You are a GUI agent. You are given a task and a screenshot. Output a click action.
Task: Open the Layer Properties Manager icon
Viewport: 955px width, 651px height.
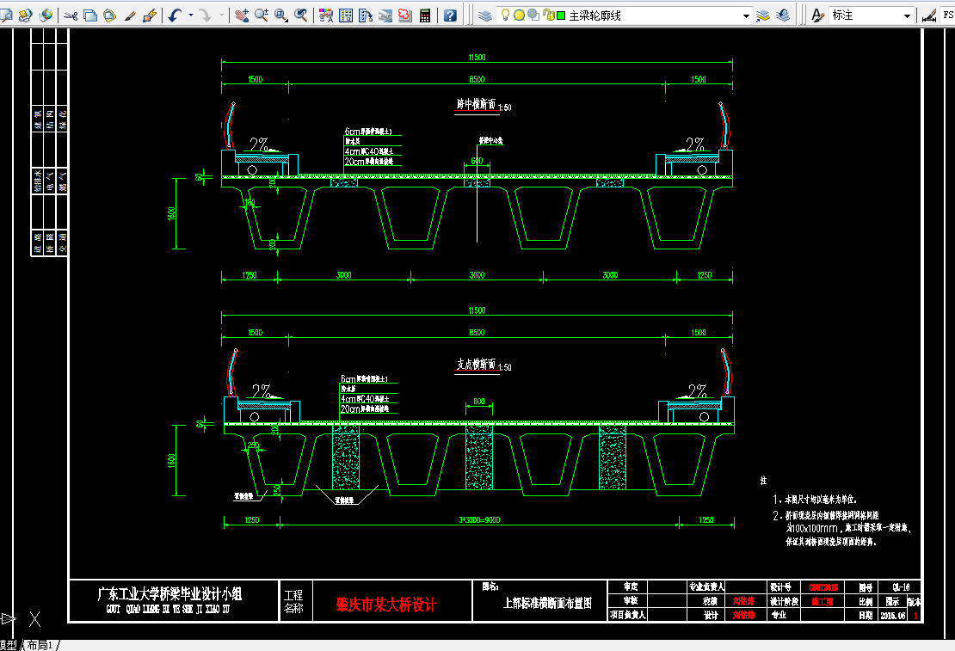pos(484,15)
